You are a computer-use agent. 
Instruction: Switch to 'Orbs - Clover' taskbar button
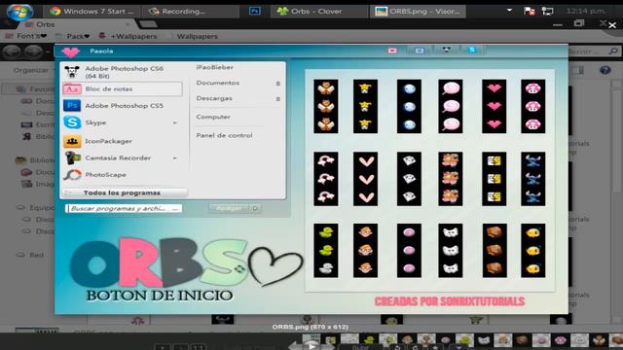[x=318, y=12]
